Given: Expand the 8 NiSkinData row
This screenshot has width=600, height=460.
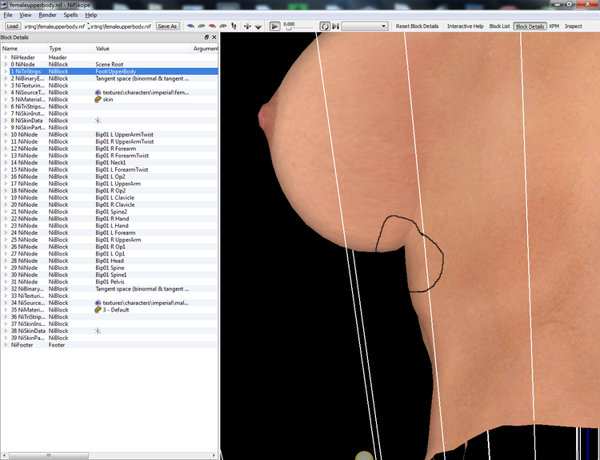Looking at the screenshot, I should pos(6,121).
